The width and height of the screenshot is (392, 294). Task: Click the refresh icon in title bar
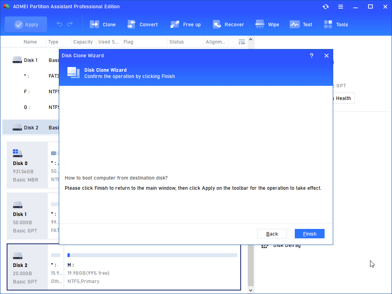point(325,7)
